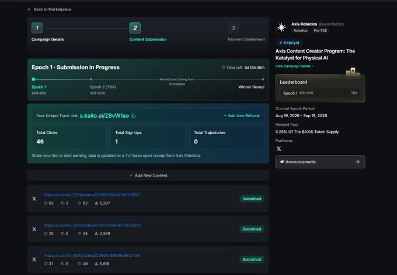Click the X icon of post with 5,307 views

point(34,199)
